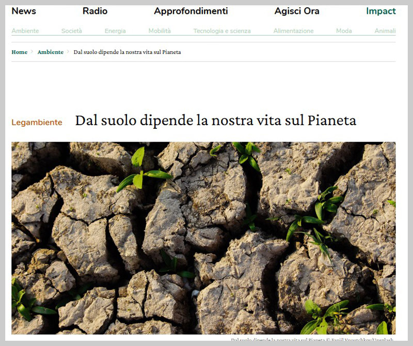
Task: Open the News section in top navigation
Action: [24, 11]
